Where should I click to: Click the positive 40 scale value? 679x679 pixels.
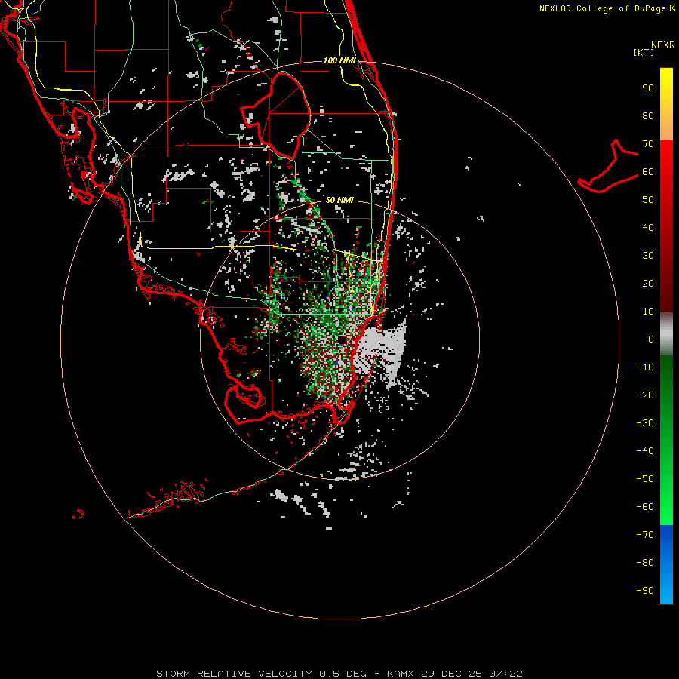(648, 227)
